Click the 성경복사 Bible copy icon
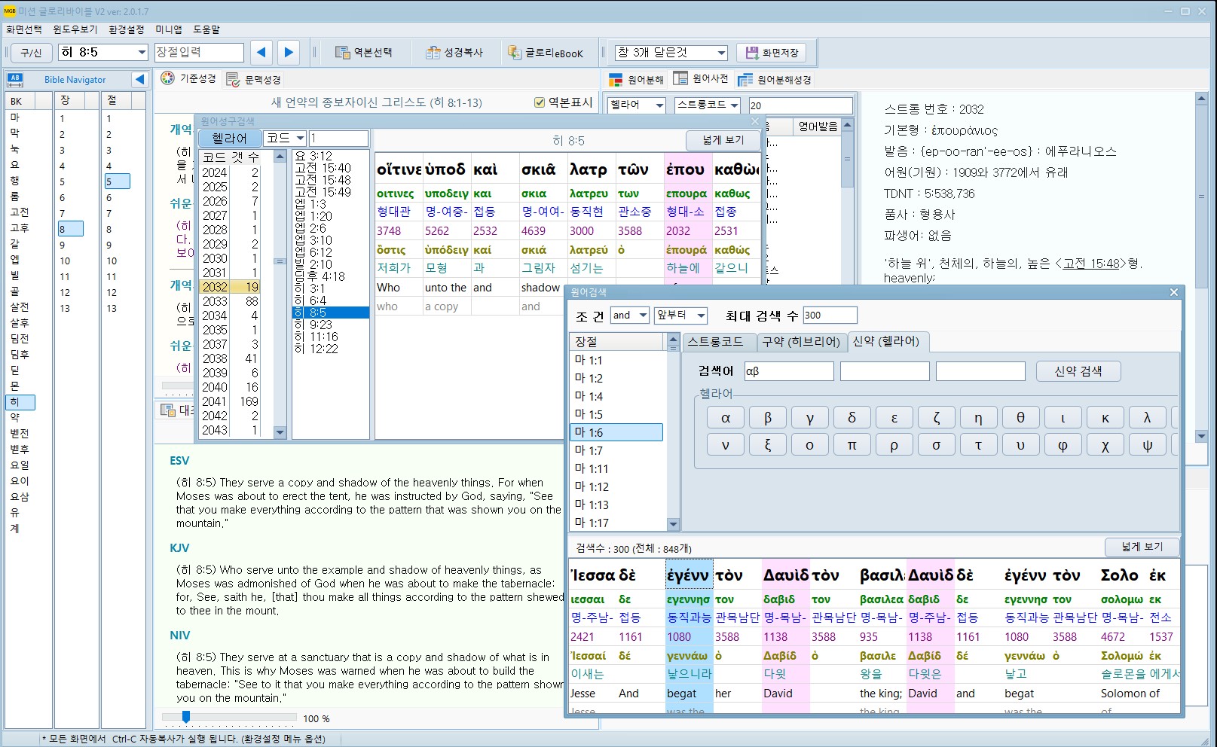Screen dimensions: 1217x747 click(x=433, y=53)
